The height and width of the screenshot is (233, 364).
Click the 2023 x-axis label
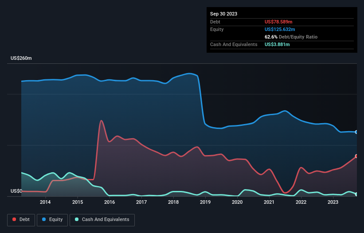(333, 202)
